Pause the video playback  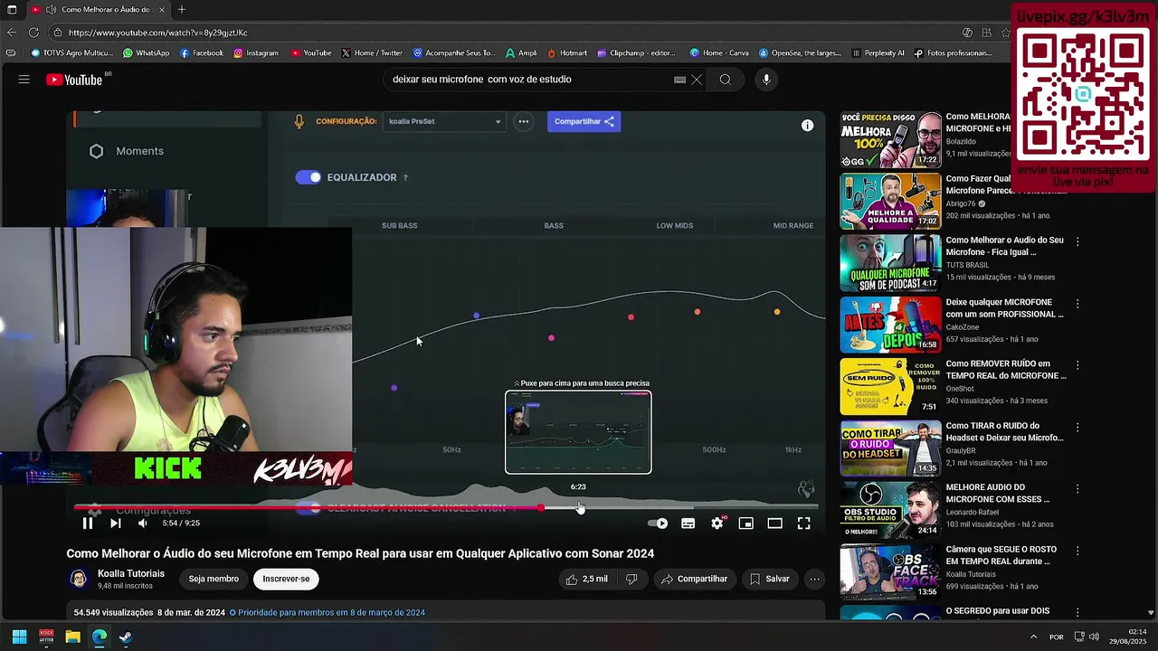pyautogui.click(x=88, y=524)
